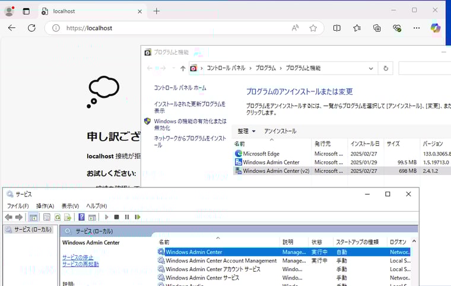The width and height of the screenshot is (451, 286).
Task: Open ネットワークからプログラムをインストール link
Action: 190,142
